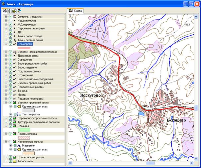Uncheck the ДТП layer checkbox
Image resolution: width=201 pixels, height=168 pixels.
tap(11, 32)
